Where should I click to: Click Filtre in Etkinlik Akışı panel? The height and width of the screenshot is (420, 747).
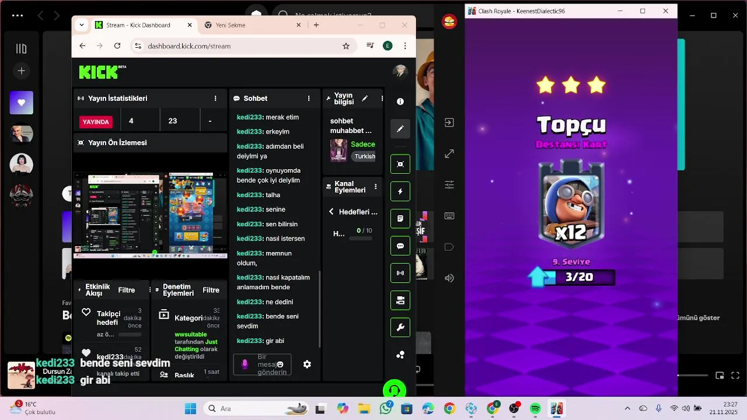[127, 290]
